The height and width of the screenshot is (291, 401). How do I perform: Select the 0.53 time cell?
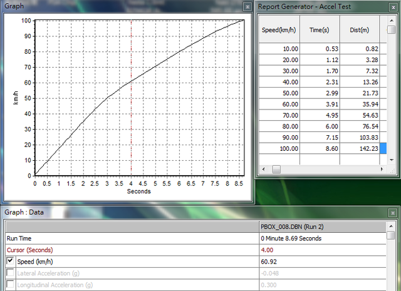320,49
